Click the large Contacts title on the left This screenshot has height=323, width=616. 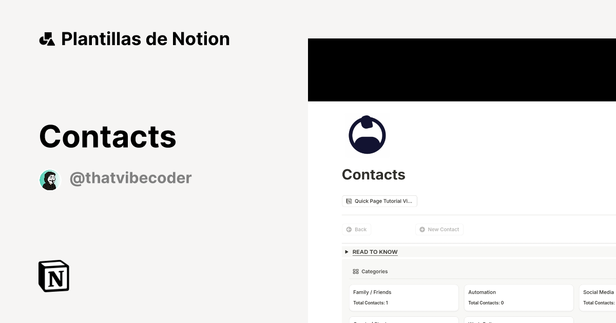107,136
